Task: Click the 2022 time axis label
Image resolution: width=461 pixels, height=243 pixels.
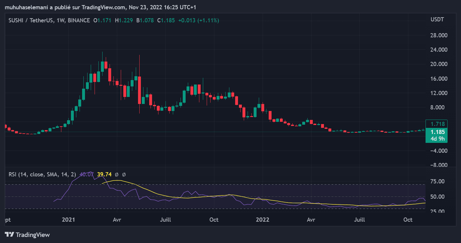Action: (263, 220)
